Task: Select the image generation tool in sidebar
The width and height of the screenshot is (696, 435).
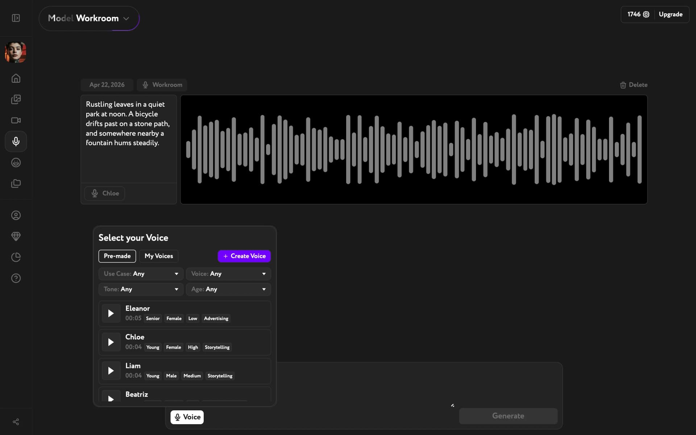Action: 16,99
